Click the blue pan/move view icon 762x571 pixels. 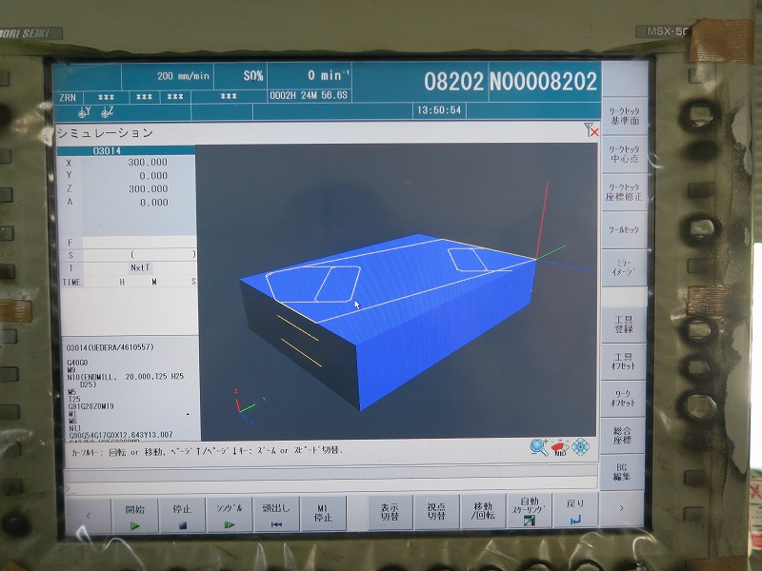tap(580, 446)
